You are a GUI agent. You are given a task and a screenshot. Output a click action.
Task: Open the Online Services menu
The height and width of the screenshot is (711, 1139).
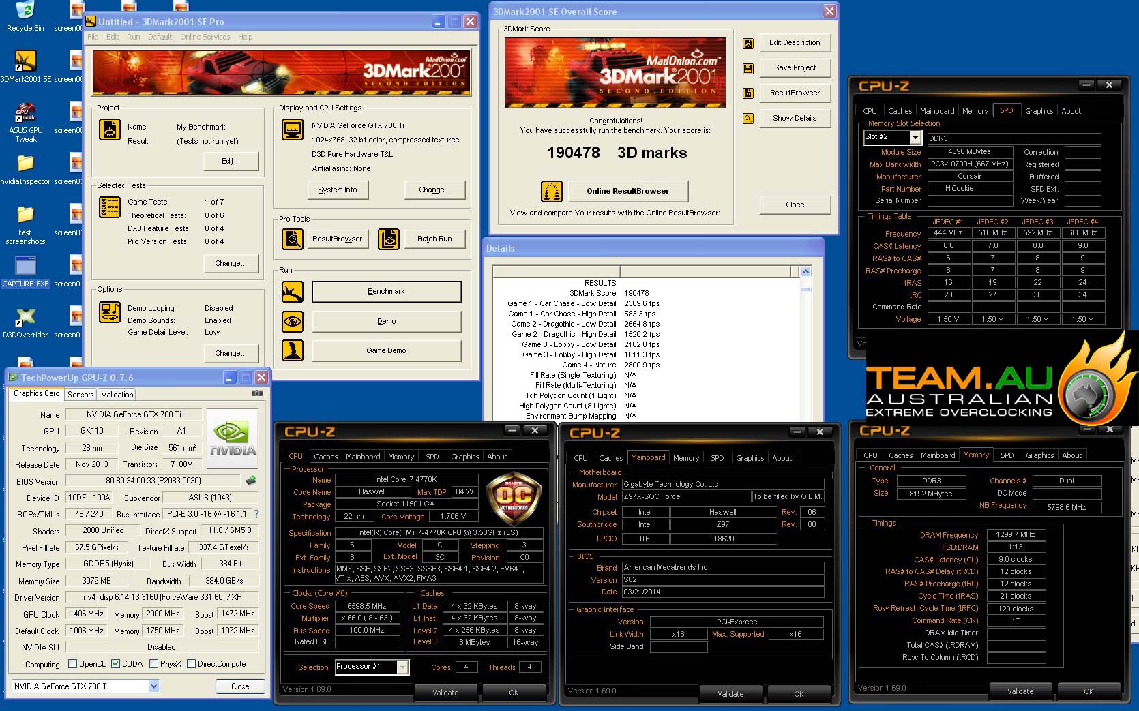[x=205, y=37]
